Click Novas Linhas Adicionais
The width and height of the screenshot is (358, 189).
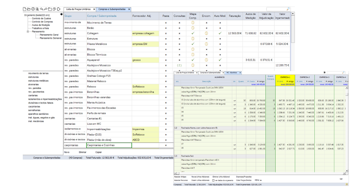[200, 177]
